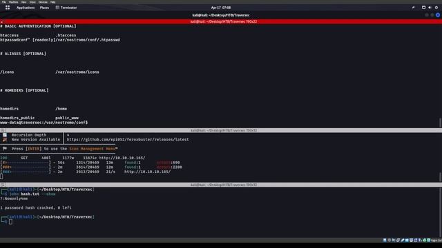442x248 pixels.
Task: Open the VirtualBox Input menu
Action: pos(32,2)
